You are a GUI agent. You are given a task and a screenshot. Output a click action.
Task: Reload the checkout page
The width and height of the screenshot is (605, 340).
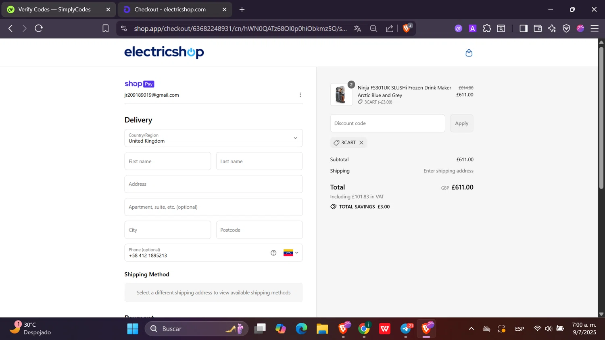point(39,28)
